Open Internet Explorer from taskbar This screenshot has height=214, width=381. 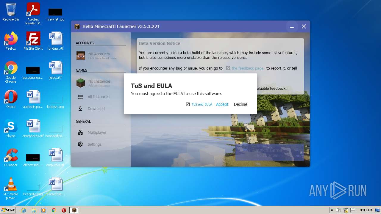24,210
